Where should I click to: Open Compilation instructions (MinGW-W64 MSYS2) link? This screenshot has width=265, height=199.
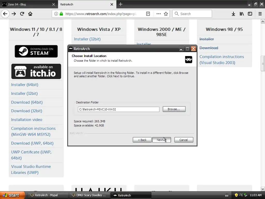point(33,131)
